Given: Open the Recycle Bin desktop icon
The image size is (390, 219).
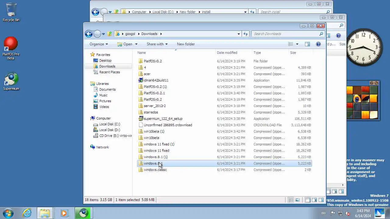Looking at the screenshot, I should (11, 12).
